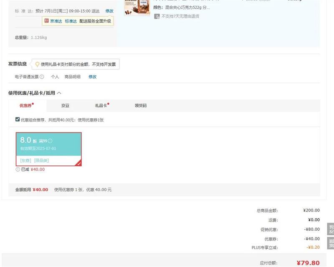Click 修改 in the invoice info row
Viewport: 334px width, 267px height.
[92, 77]
